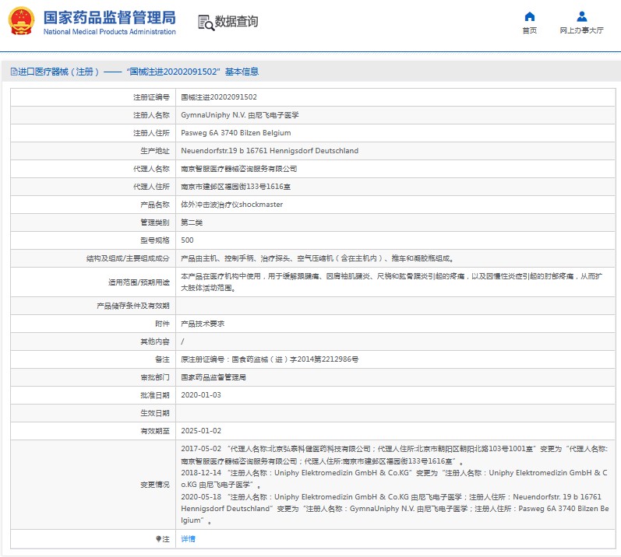Click the 注册证编号 row label
The image size is (621, 557).
point(151,97)
